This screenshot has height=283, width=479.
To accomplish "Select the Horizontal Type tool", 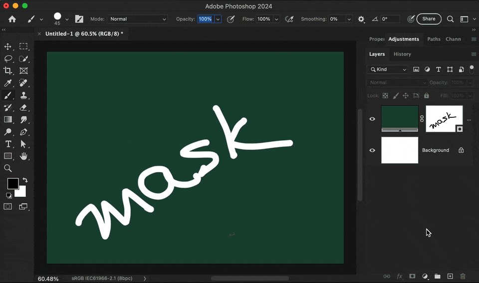I will click(x=8, y=144).
